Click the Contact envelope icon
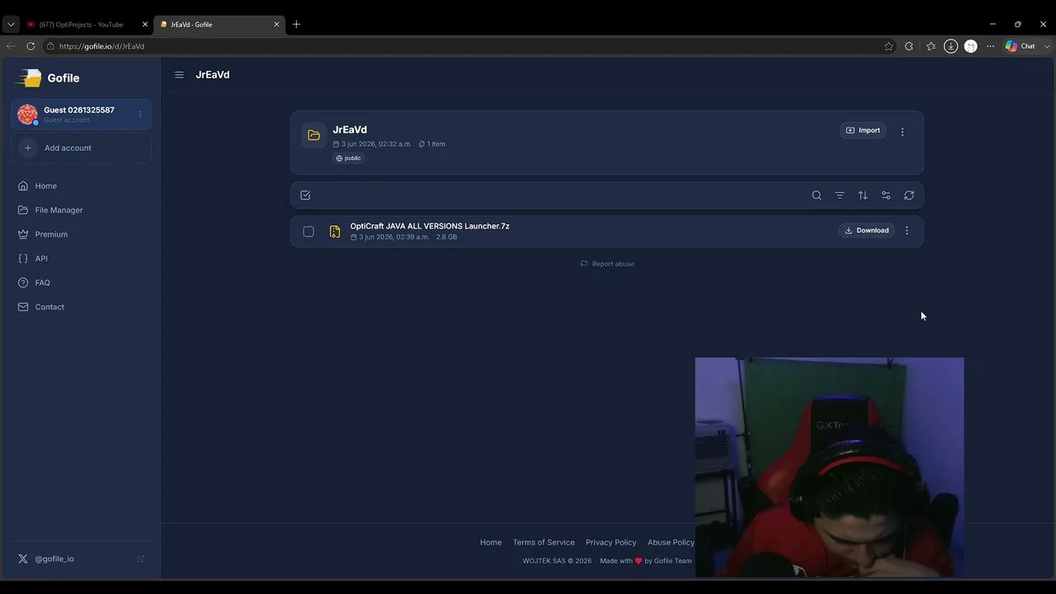 [x=23, y=307]
